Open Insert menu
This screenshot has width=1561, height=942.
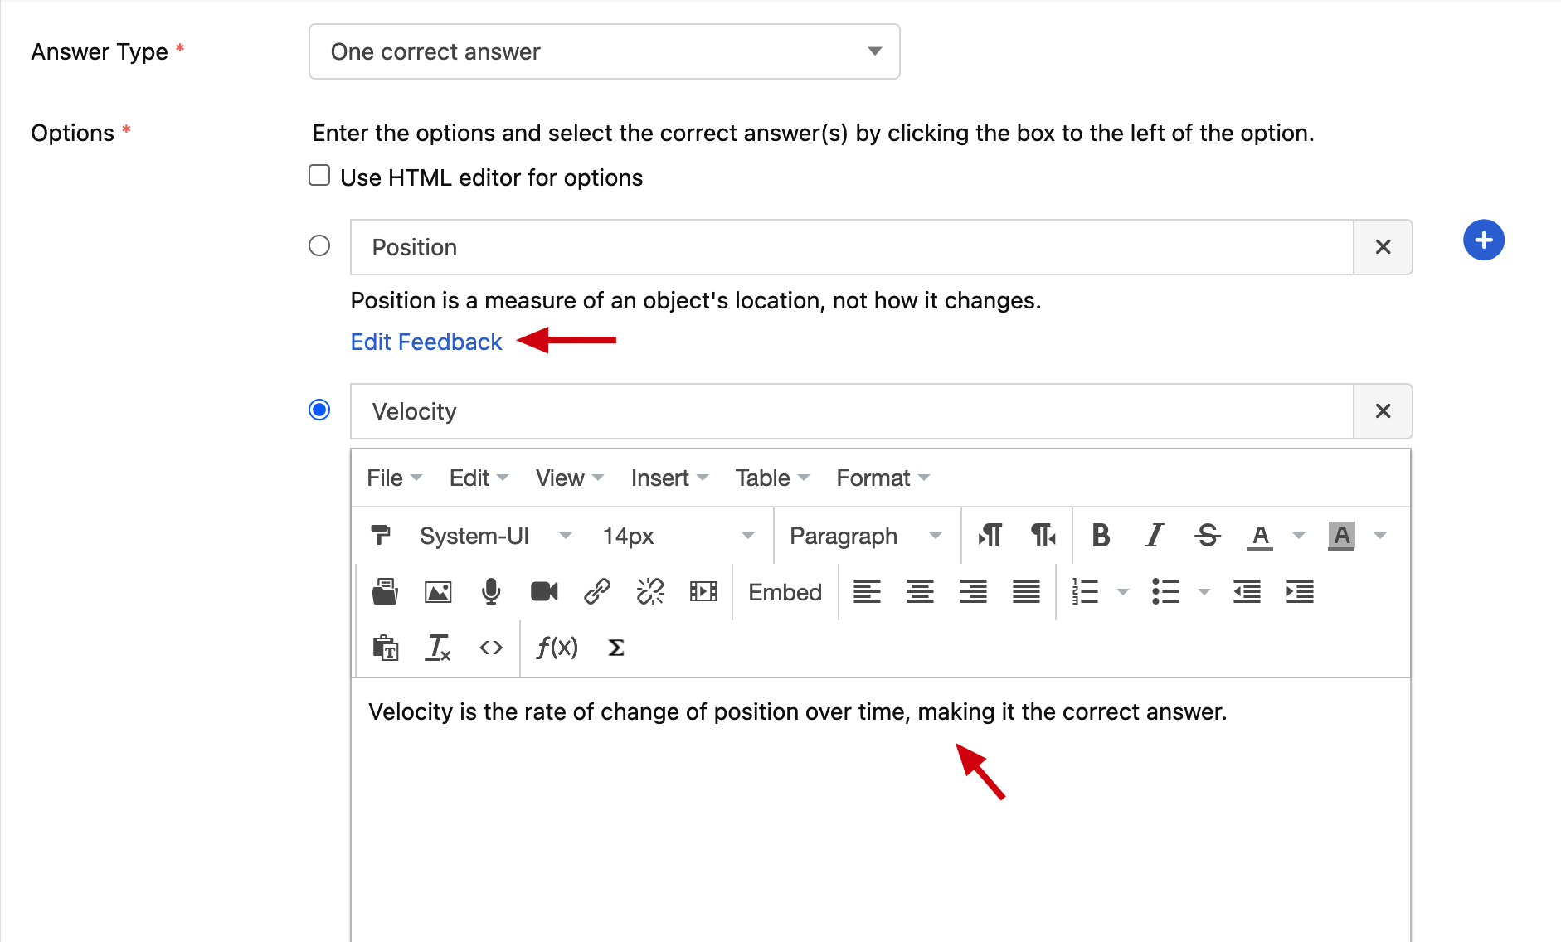tap(669, 478)
